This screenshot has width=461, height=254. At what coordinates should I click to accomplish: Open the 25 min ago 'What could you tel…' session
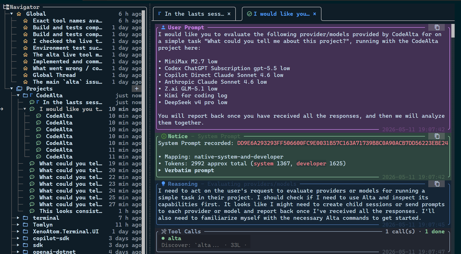(71, 198)
